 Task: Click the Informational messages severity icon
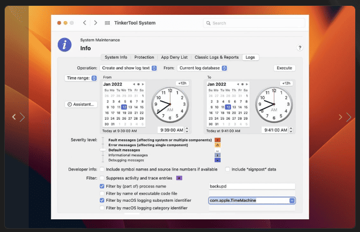click(217, 155)
